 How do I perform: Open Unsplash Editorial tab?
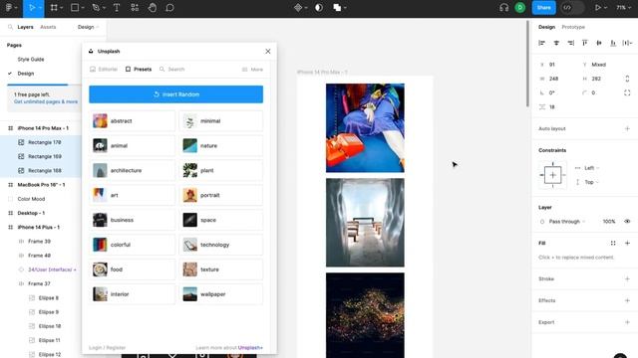point(104,70)
